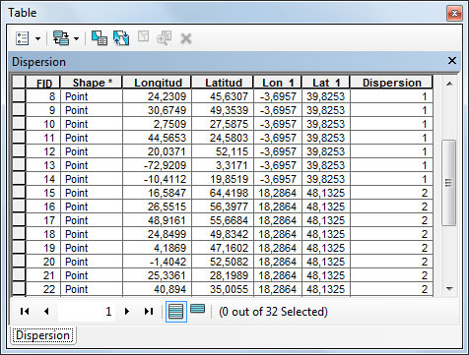Screen dimensions: 469x355
Task: Click Latitud cell 49,3539
Action: point(223,110)
